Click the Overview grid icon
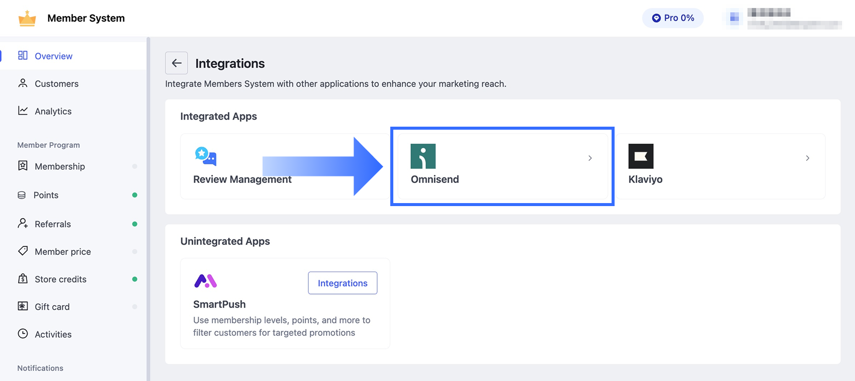 [x=23, y=55]
